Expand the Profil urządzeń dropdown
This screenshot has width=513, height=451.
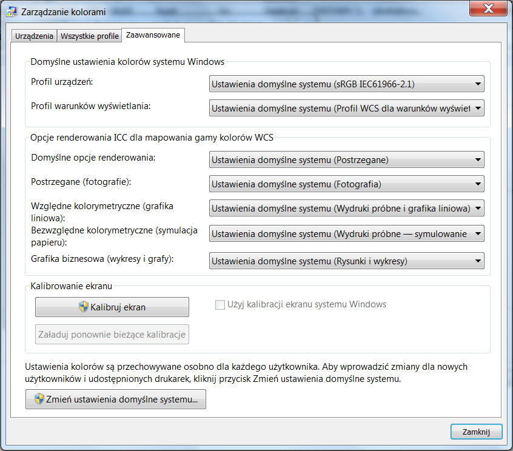[x=346, y=84]
